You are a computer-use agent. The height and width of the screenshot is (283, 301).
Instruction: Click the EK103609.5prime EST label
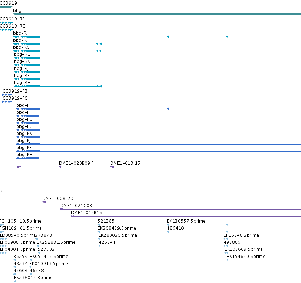click(x=244, y=249)
